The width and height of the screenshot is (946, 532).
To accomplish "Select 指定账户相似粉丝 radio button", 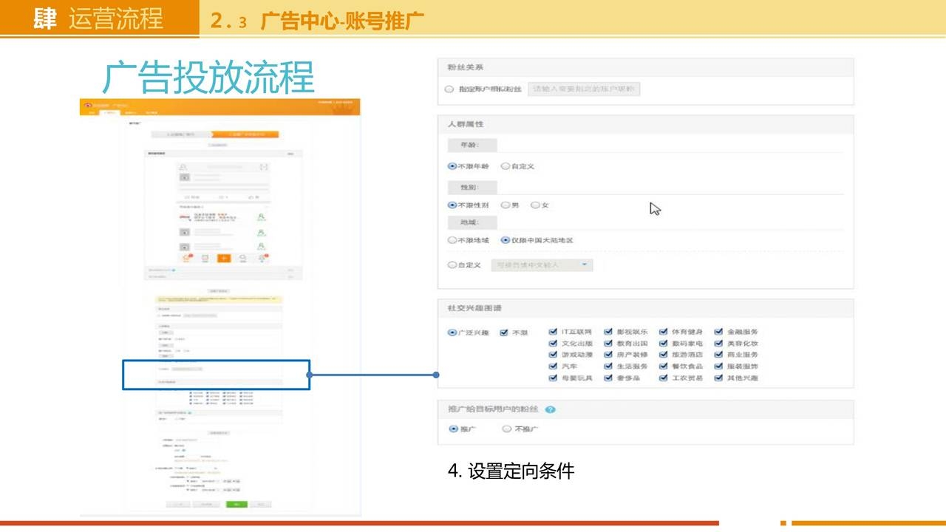I will pos(449,89).
